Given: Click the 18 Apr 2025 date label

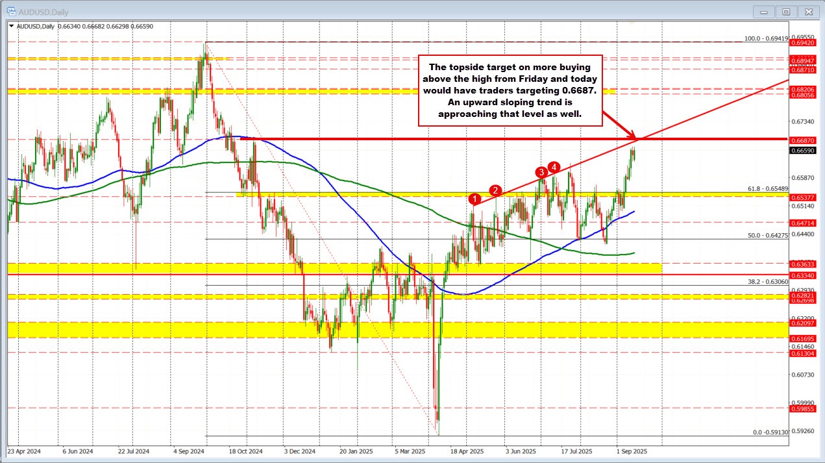Looking at the screenshot, I should (x=468, y=450).
